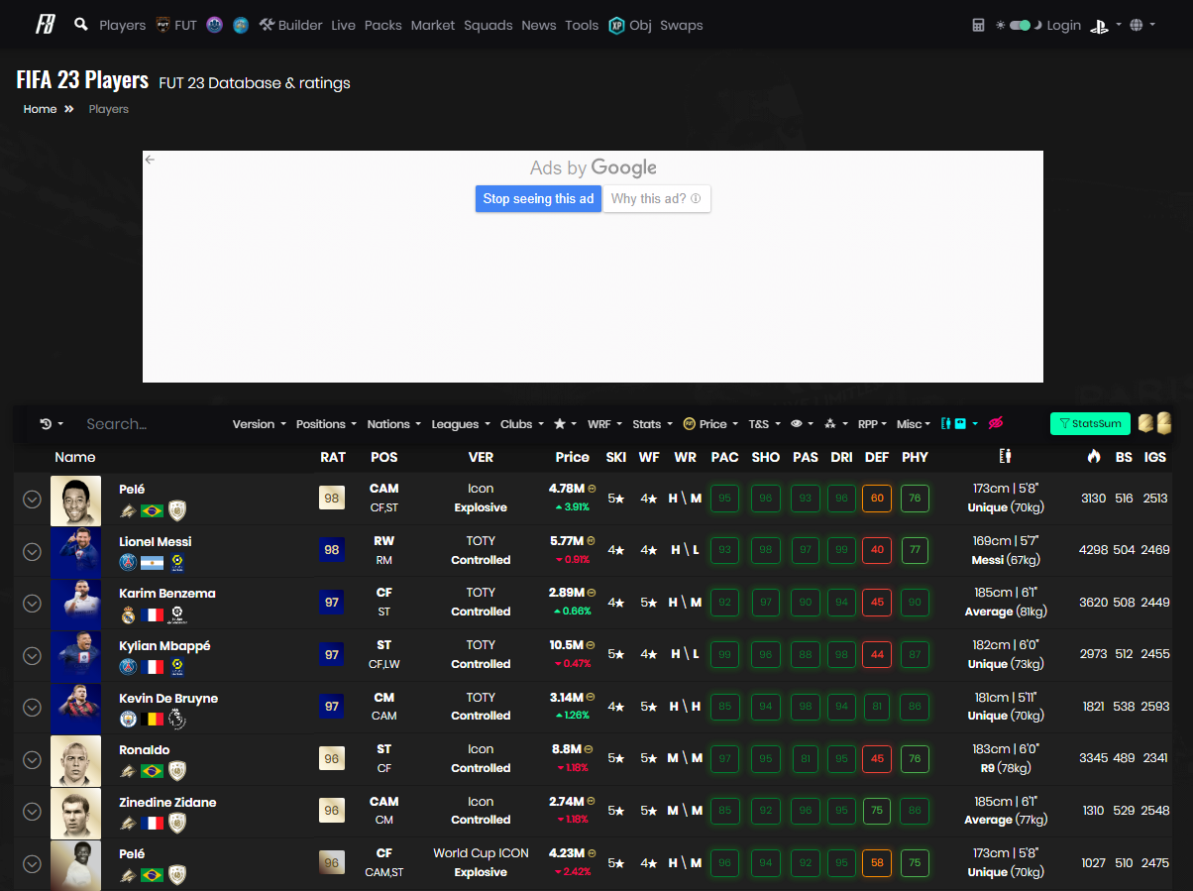
Task: Click the purple round icon in the navigation
Action: pyautogui.click(x=214, y=25)
